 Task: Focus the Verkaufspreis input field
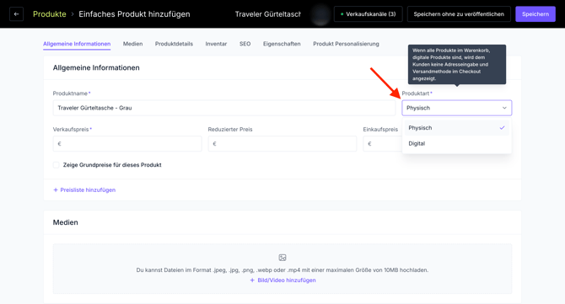click(x=127, y=143)
